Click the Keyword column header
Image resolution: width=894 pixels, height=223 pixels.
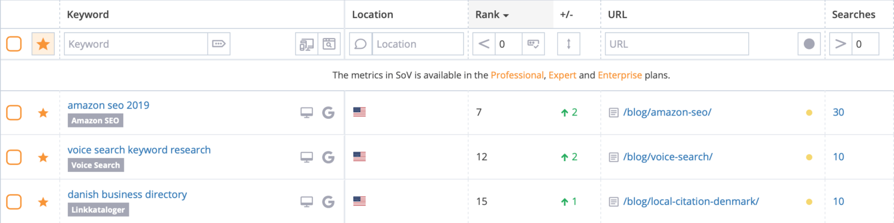(x=88, y=15)
